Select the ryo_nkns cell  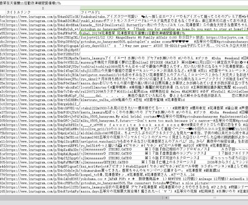coord(164,79)
